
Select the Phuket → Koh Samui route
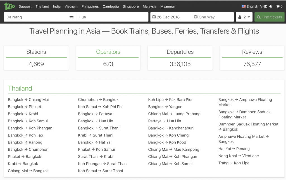[x=96, y=149]
